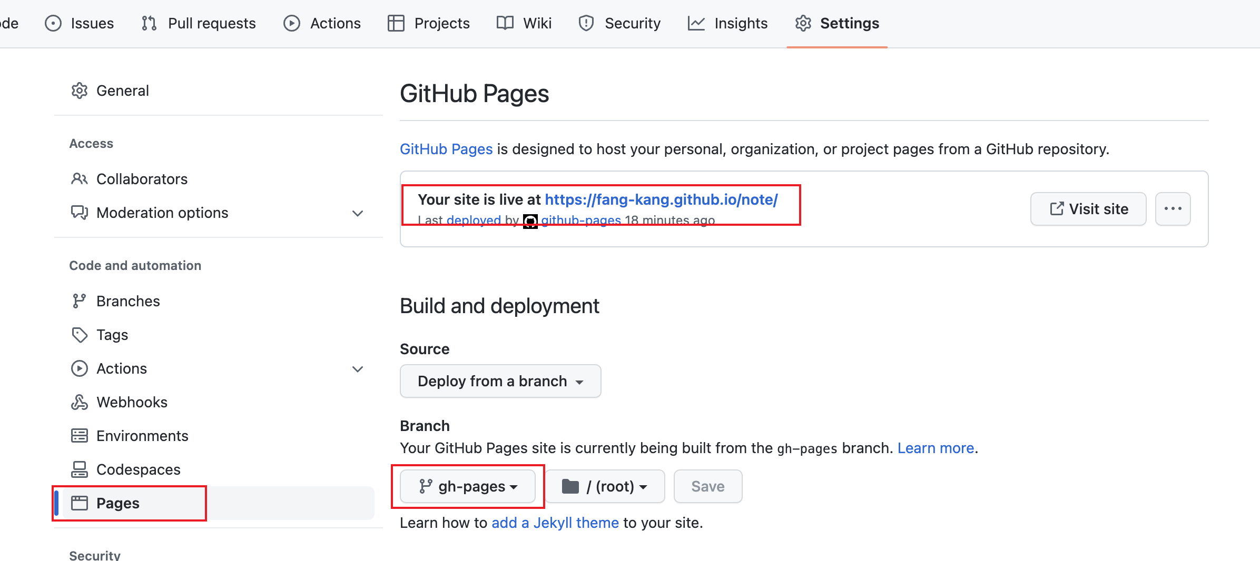Expand sidebar Actions chevron

click(x=358, y=369)
